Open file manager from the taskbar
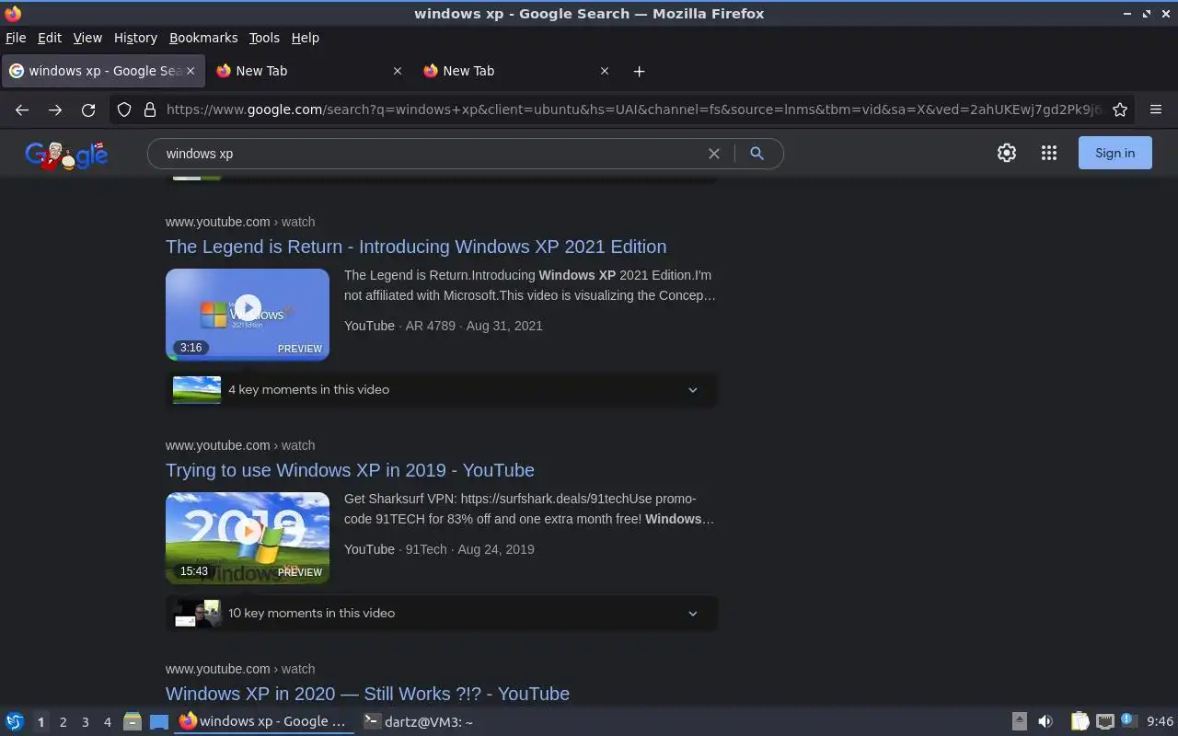This screenshot has width=1178, height=736. tap(133, 722)
